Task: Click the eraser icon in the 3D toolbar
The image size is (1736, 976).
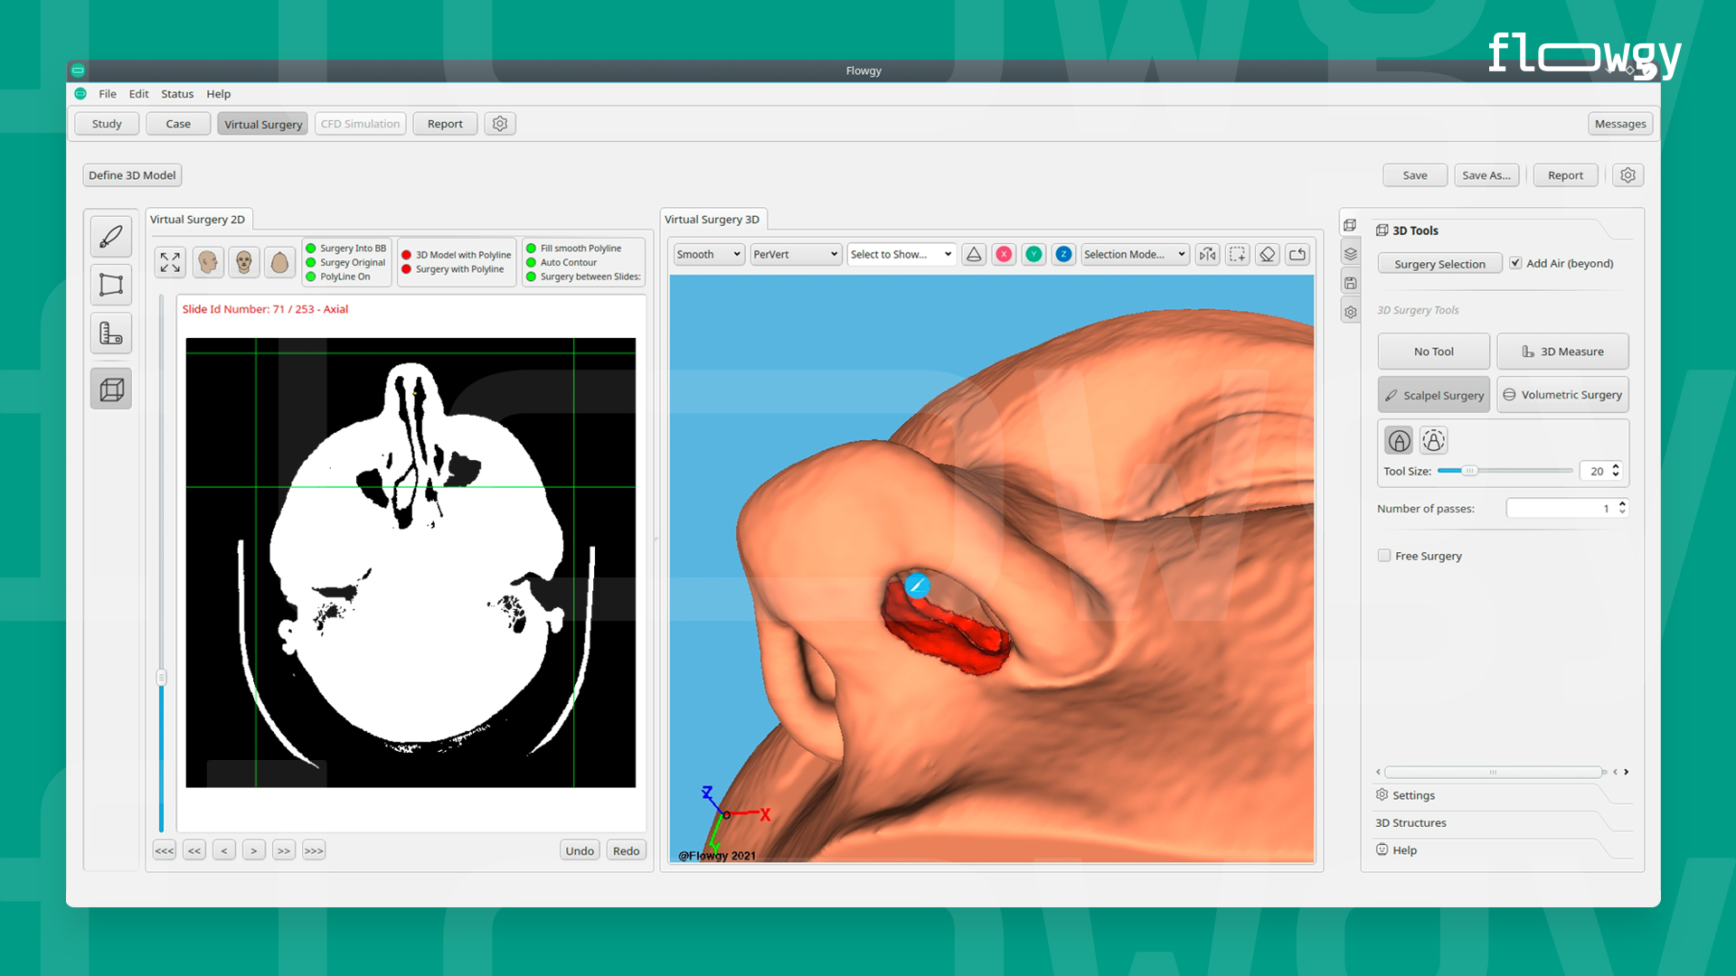Action: tap(1267, 254)
